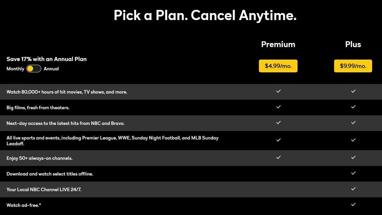This screenshot has width=382, height=215.
Task: Click Premium checkmark for 80,000+ hours row
Action: [279, 91]
